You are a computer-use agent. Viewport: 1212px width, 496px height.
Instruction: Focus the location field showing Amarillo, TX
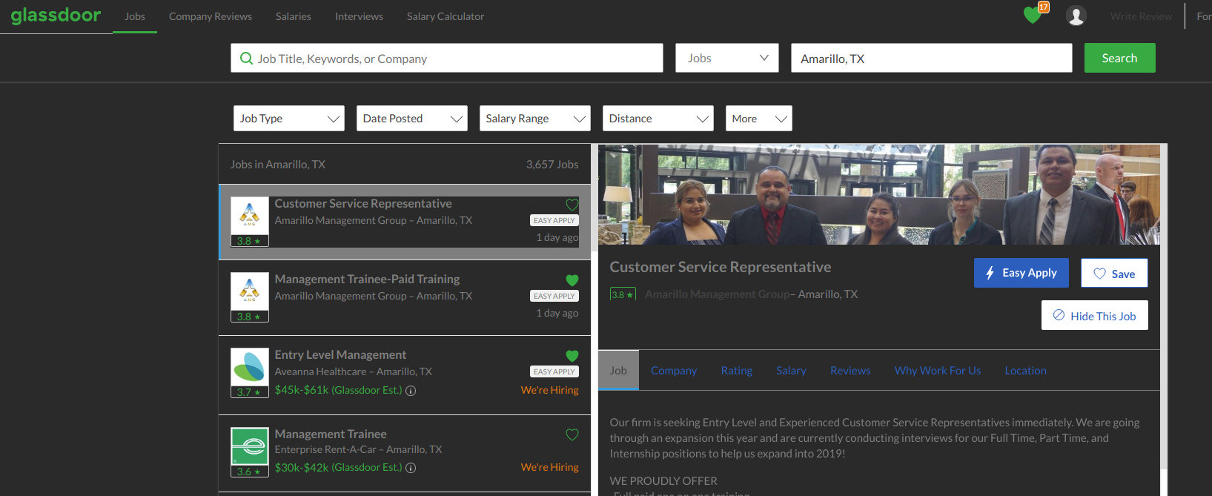(x=932, y=58)
